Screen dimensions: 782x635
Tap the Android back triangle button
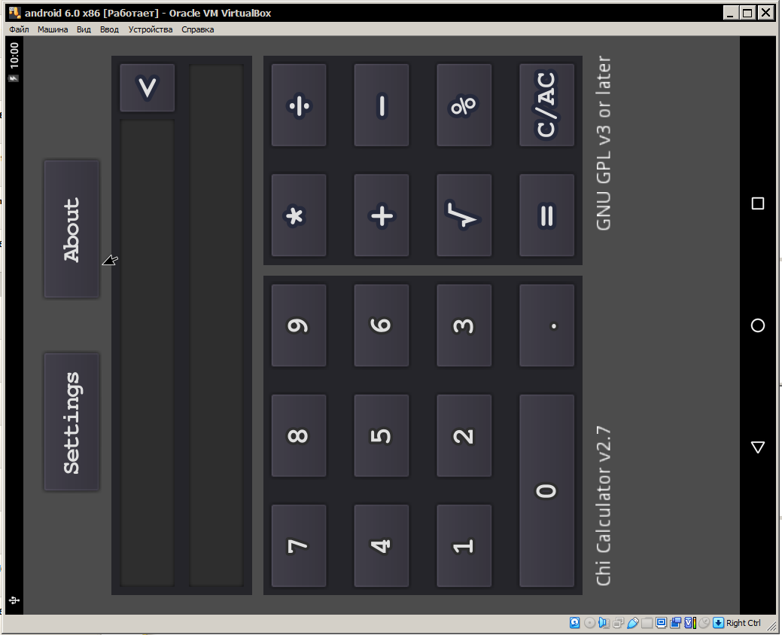[758, 447]
